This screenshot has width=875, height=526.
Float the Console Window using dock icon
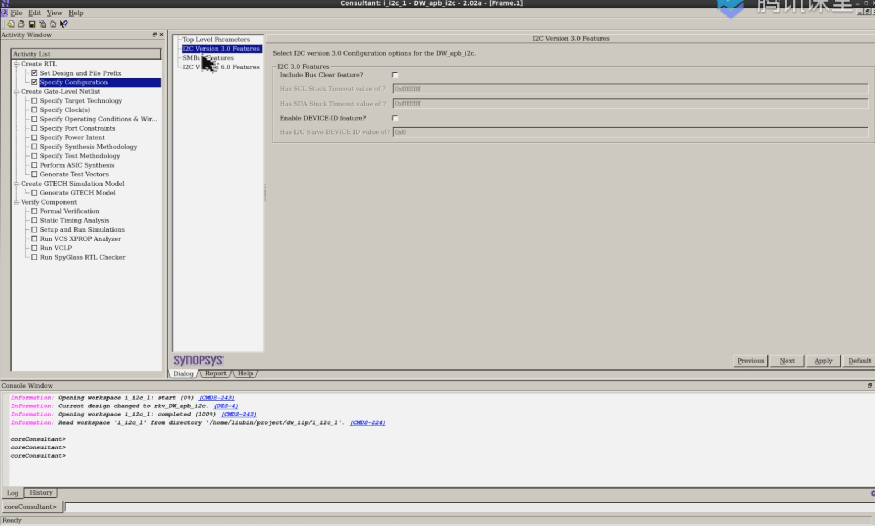pos(870,385)
